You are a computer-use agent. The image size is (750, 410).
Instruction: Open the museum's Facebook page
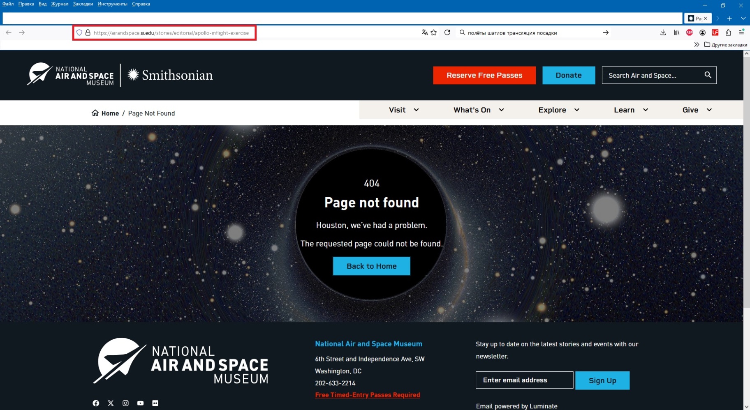(x=96, y=403)
